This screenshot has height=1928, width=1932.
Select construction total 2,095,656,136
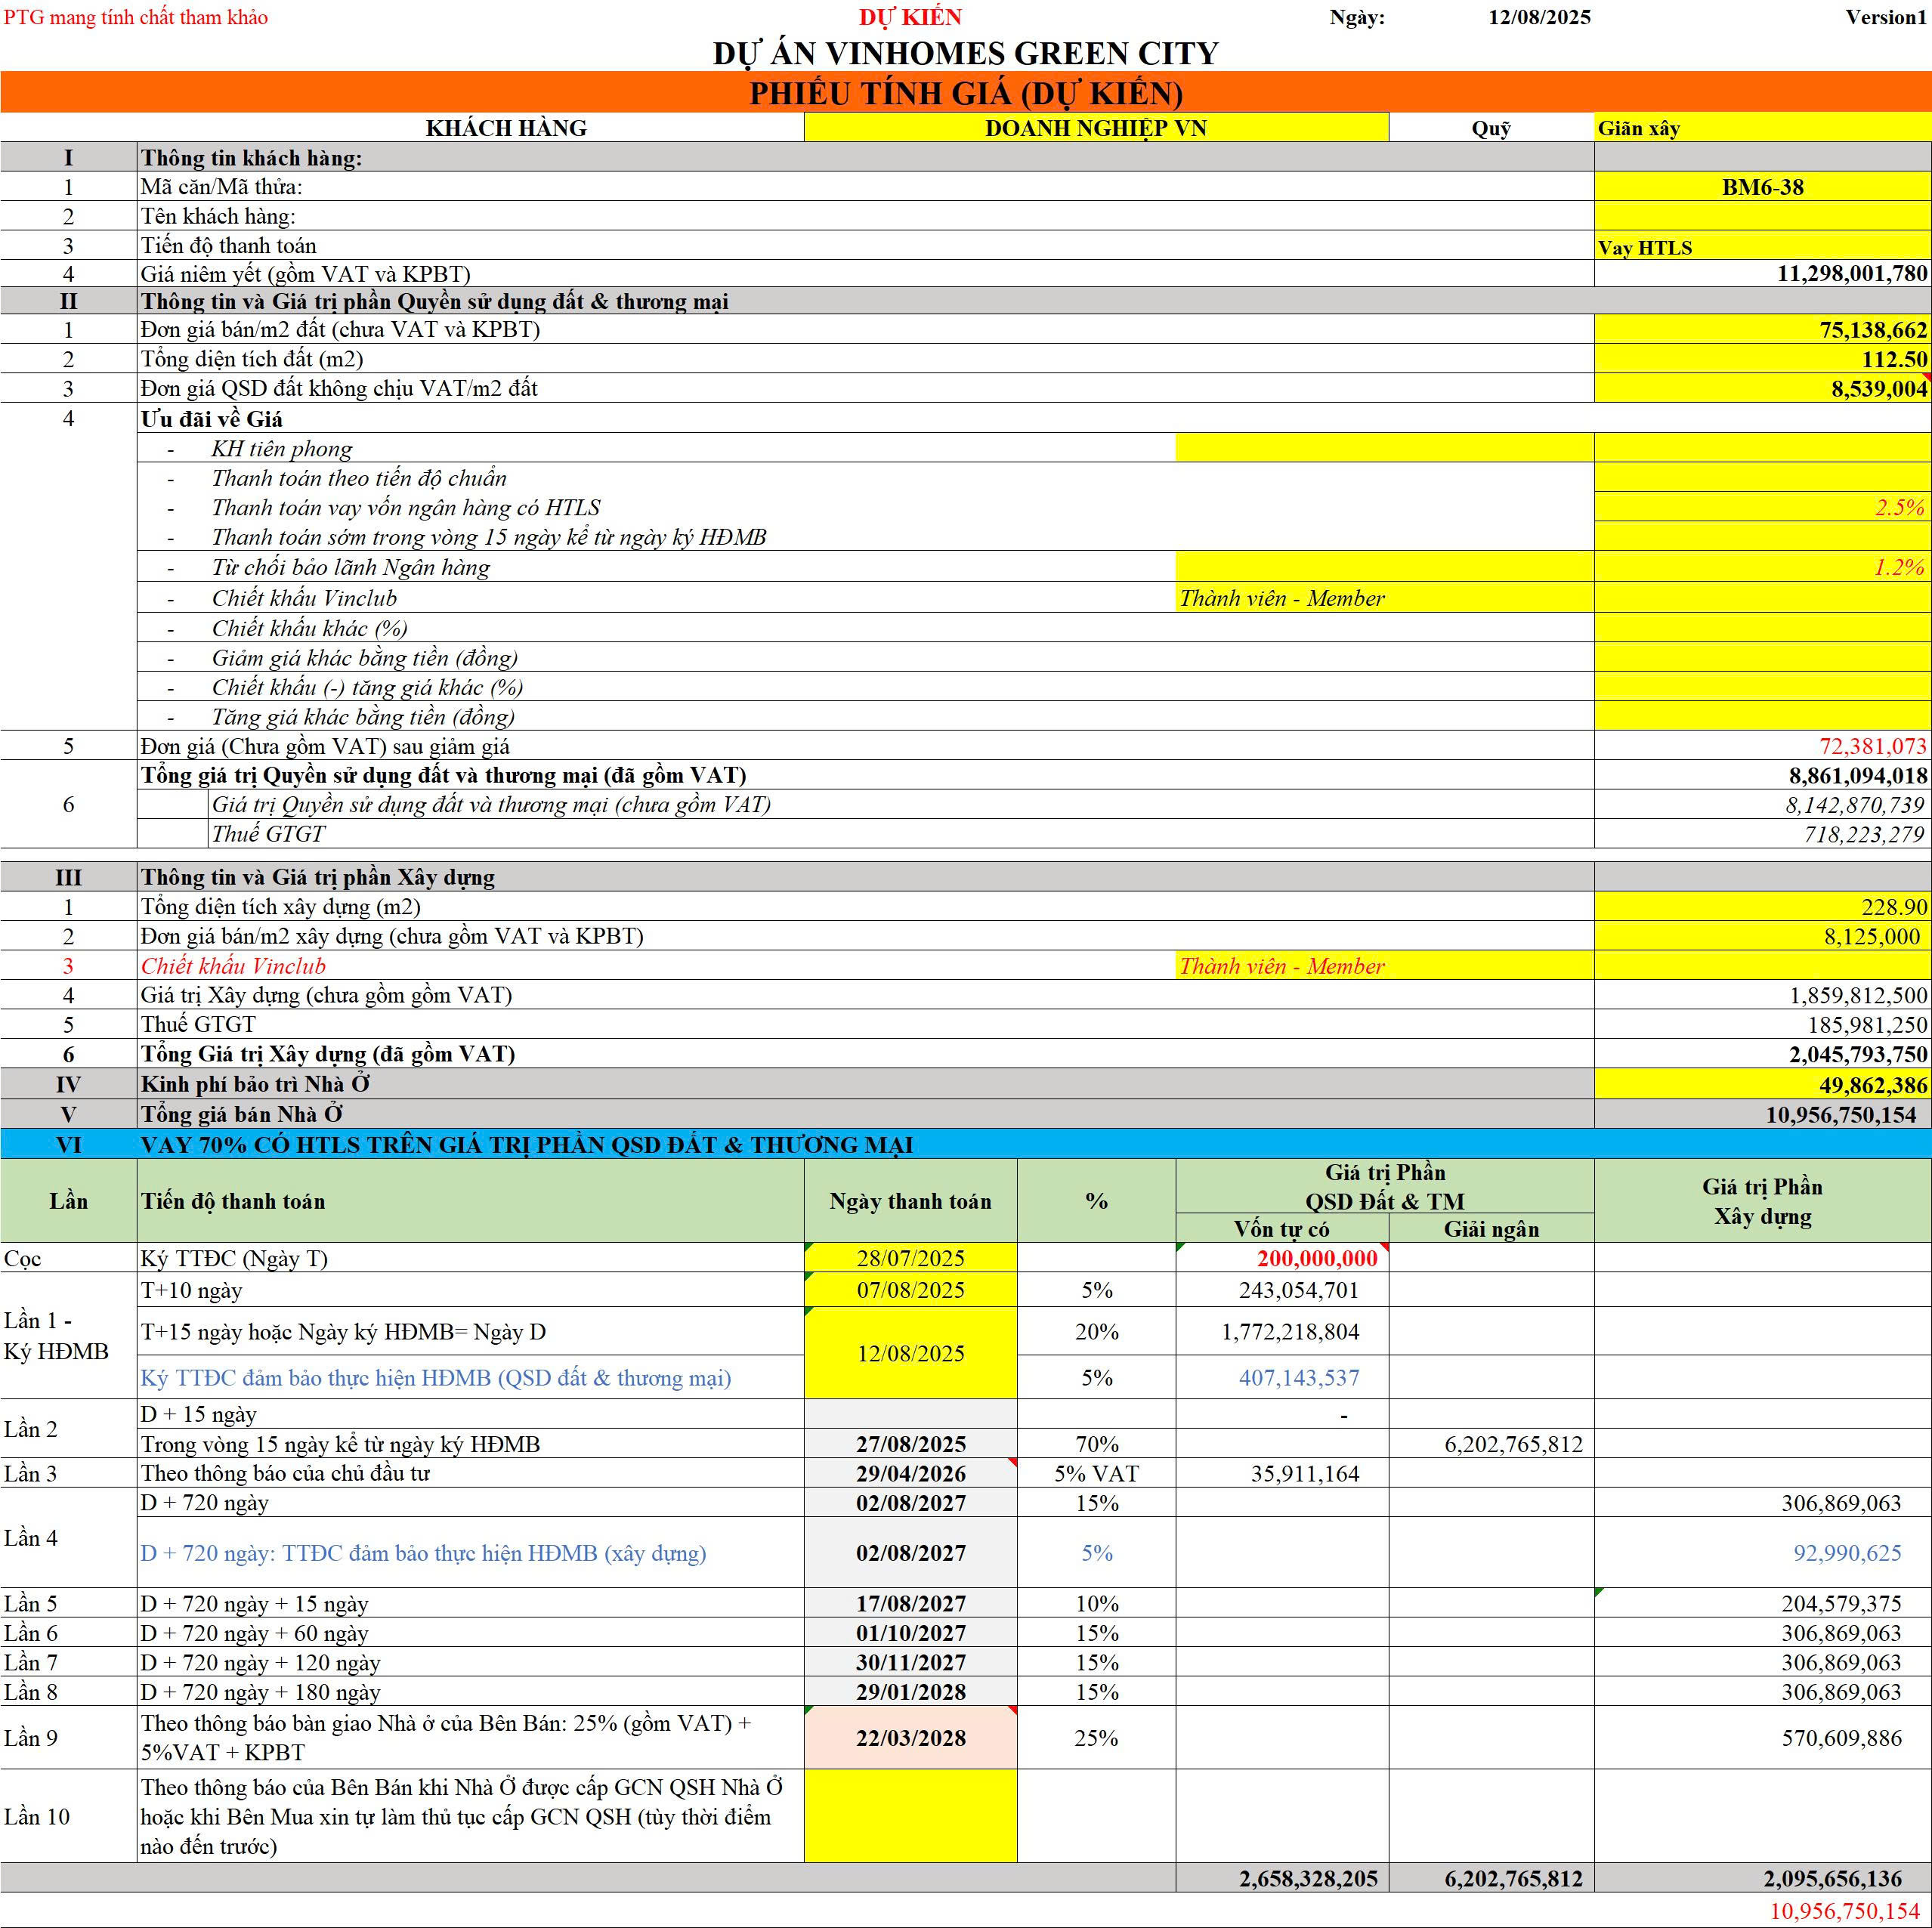point(1832,1879)
